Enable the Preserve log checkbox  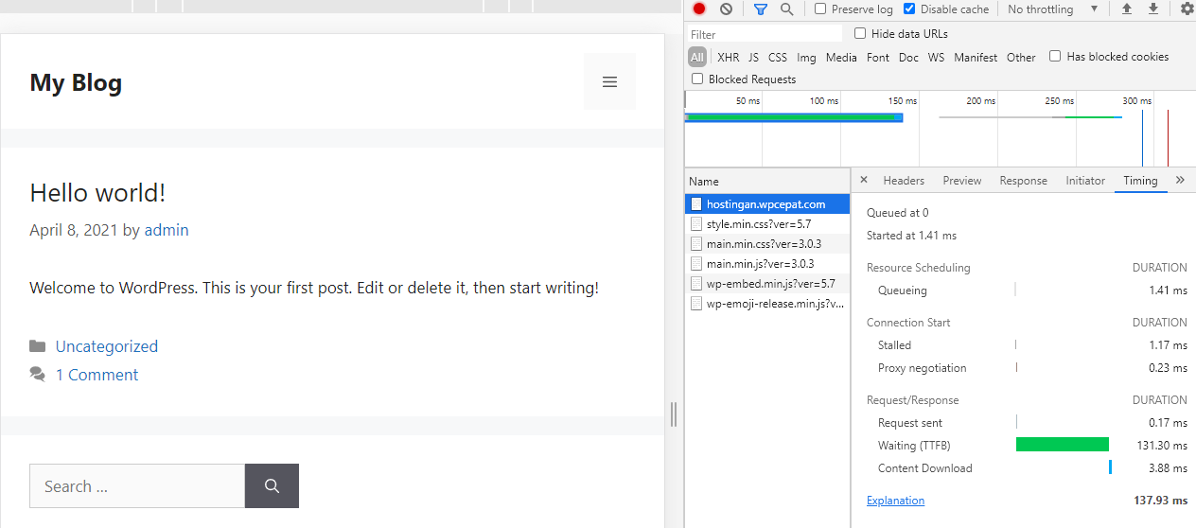click(x=820, y=9)
